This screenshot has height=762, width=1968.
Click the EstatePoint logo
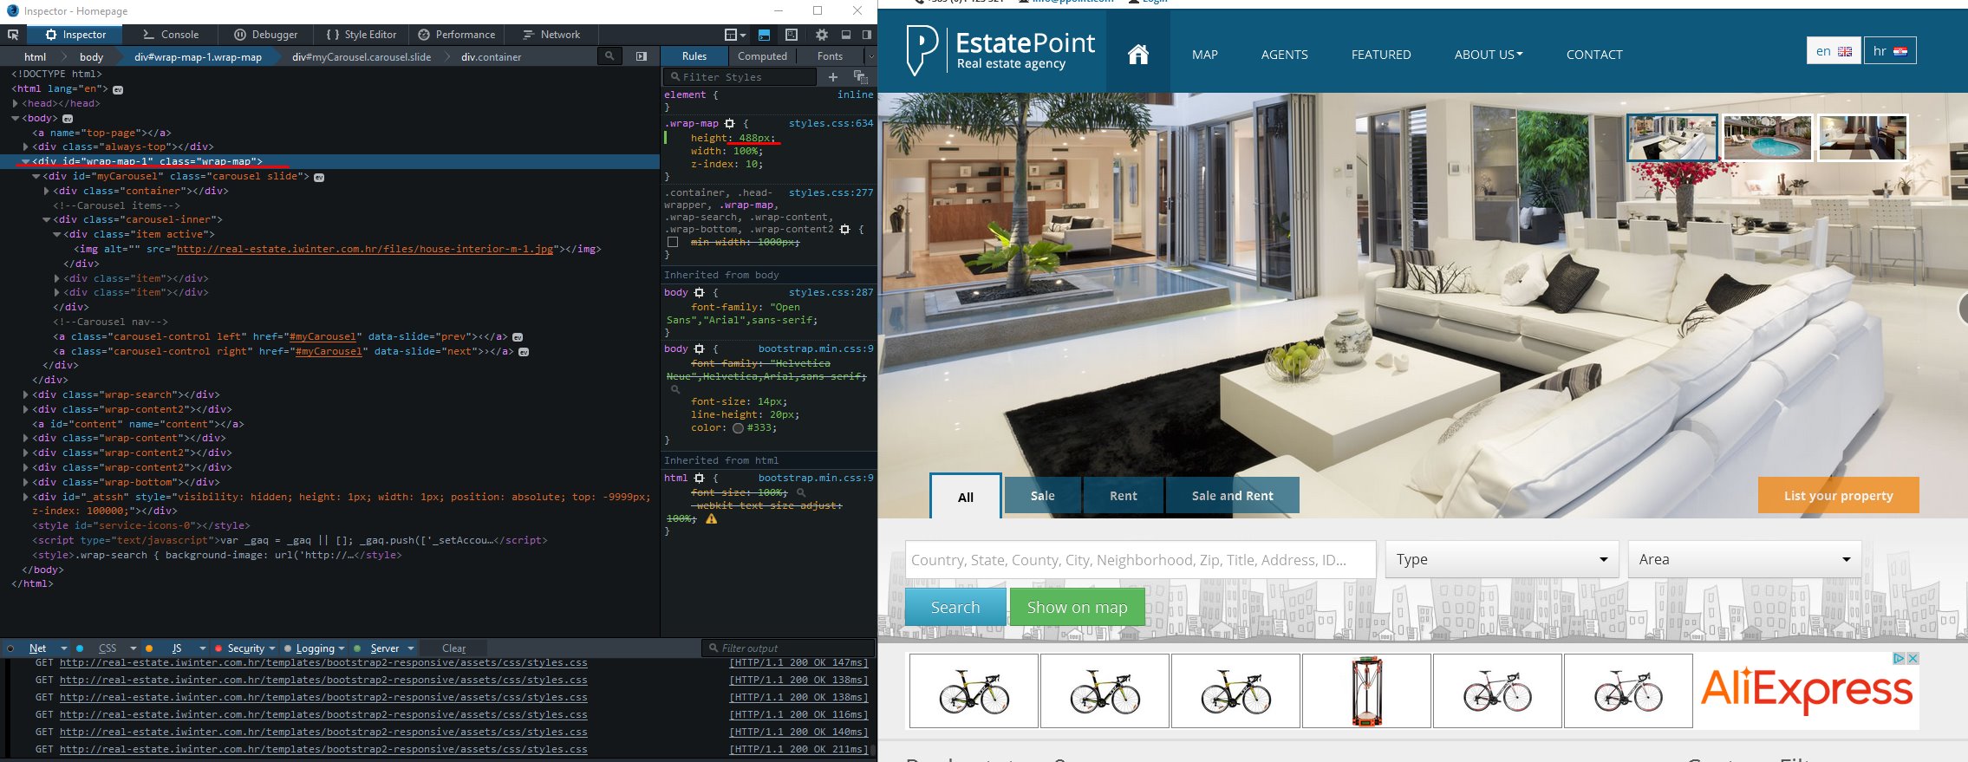point(1000,50)
